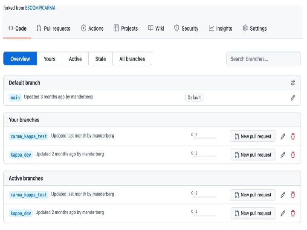Screen dimensions: 307x230
Task: Open the ESCOMP/CARMA upstream repository link
Action: [40, 8]
